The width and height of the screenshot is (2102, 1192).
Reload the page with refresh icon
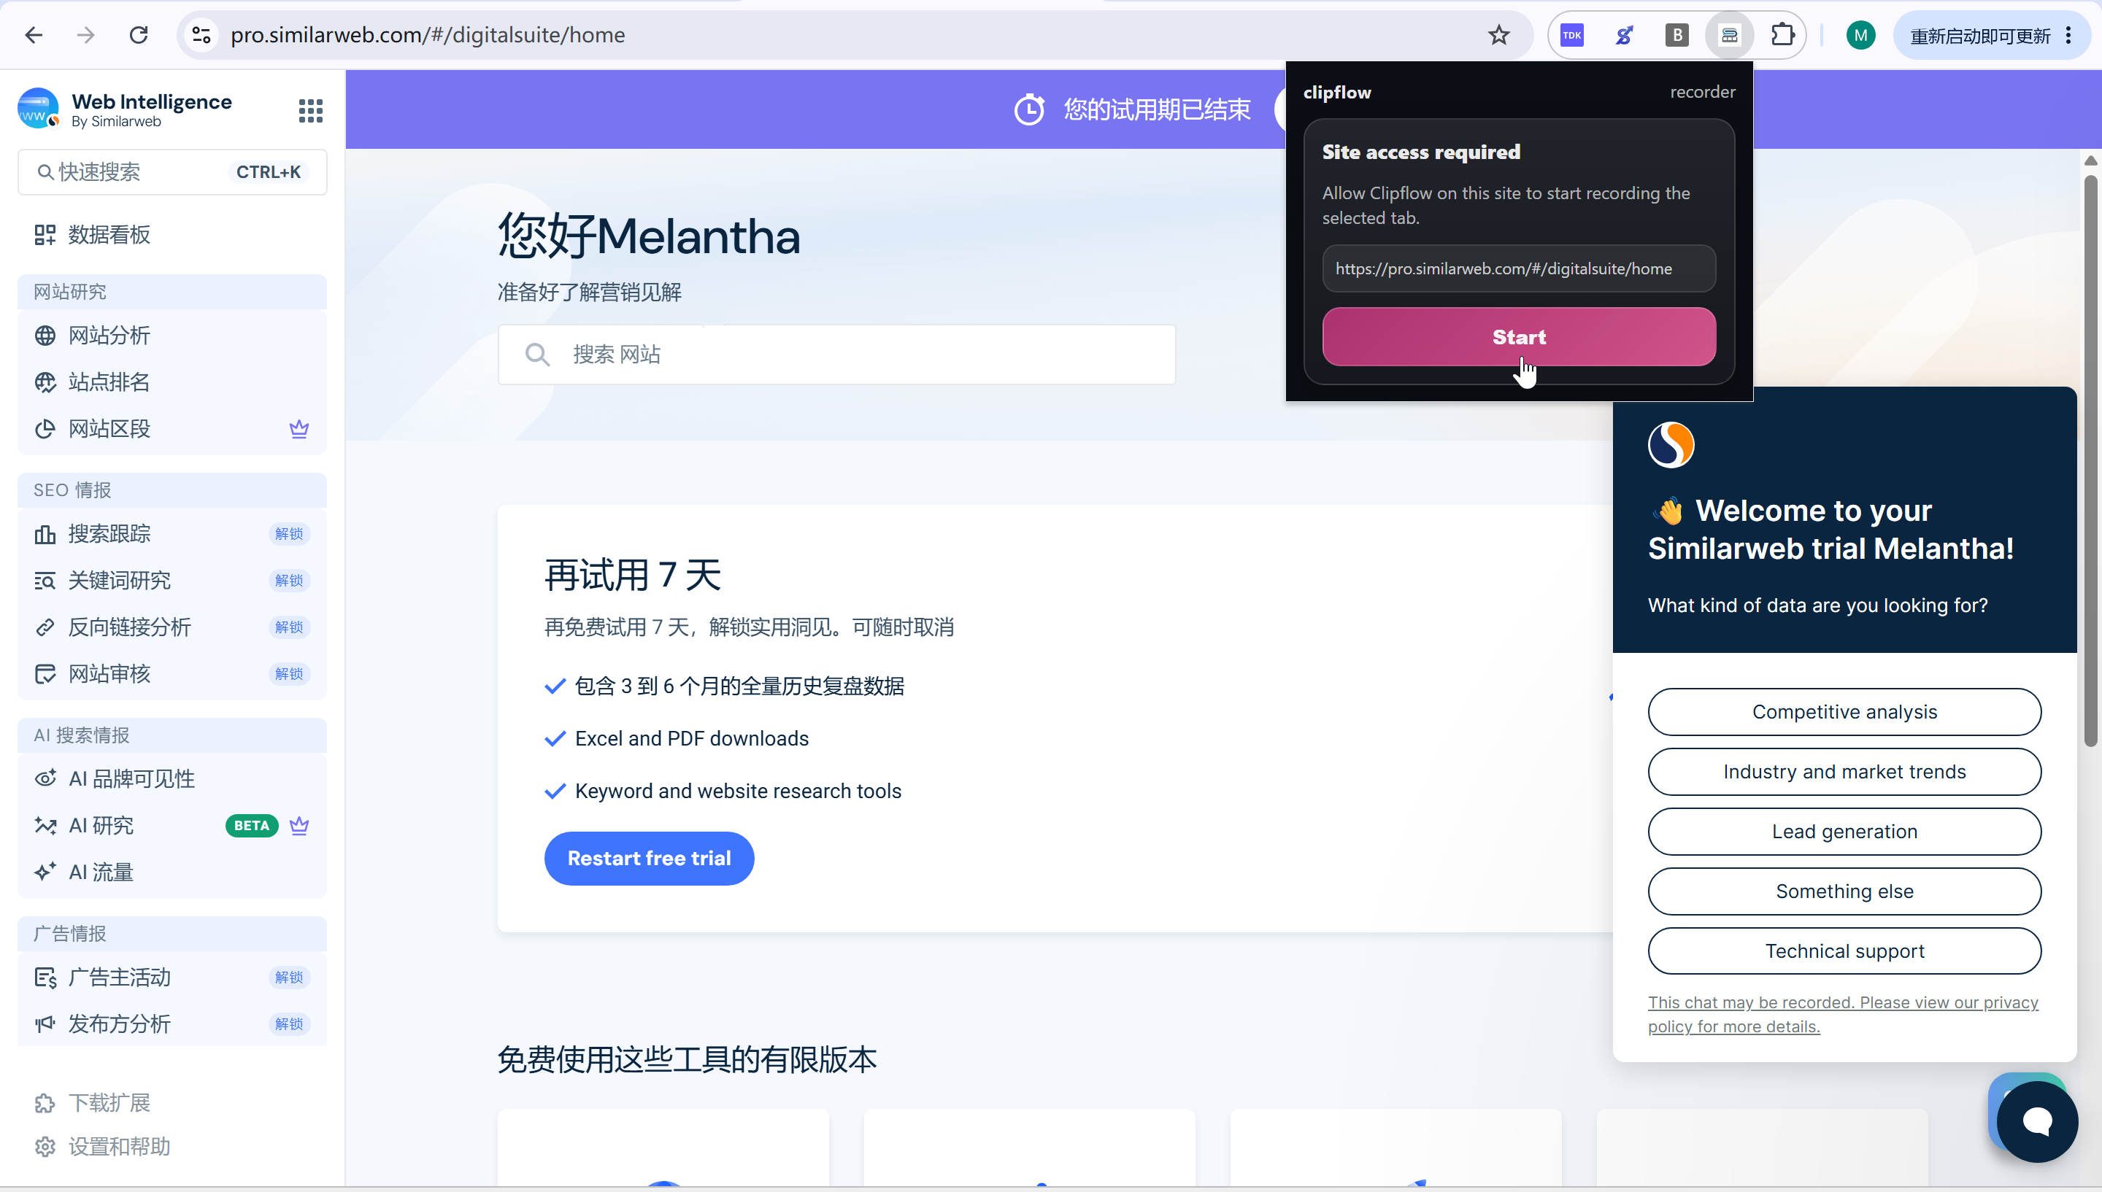(x=139, y=35)
